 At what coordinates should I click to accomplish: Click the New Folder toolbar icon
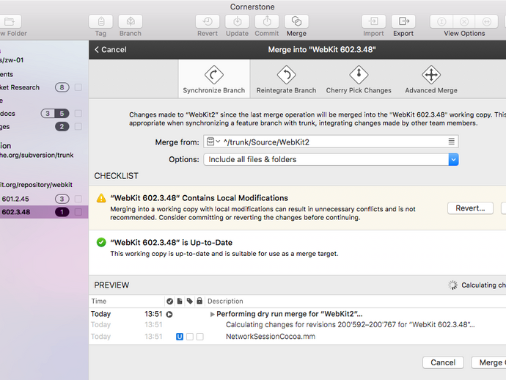(x=10, y=21)
